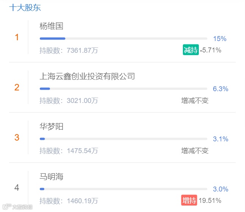245x212 pixels.
Task: Click the red 增持 badge
Action: click(189, 200)
